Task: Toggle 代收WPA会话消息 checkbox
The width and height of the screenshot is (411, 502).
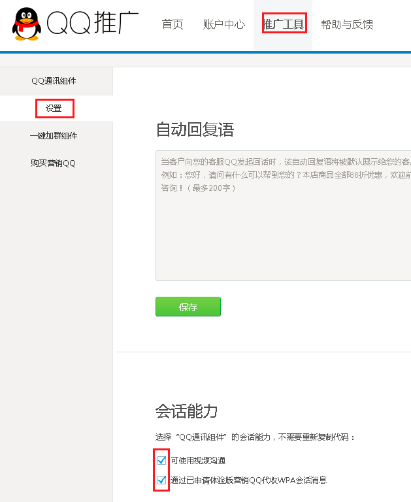Action: pyautogui.click(x=161, y=480)
